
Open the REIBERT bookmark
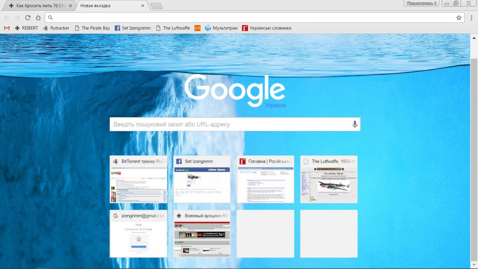coord(26,28)
